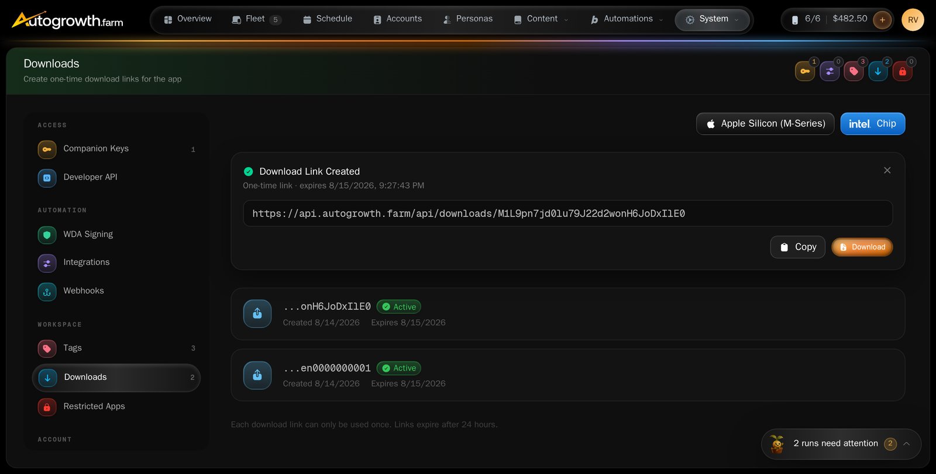Click the Companion Keys key icon
Image resolution: width=936 pixels, height=474 pixels.
click(x=47, y=150)
